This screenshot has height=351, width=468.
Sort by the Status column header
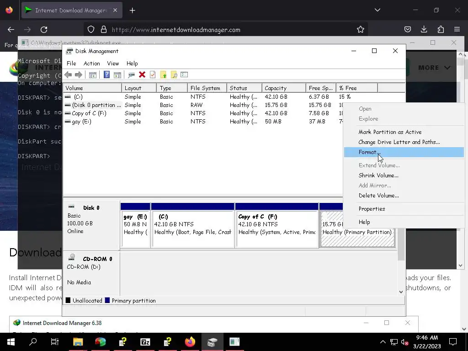tap(244, 88)
